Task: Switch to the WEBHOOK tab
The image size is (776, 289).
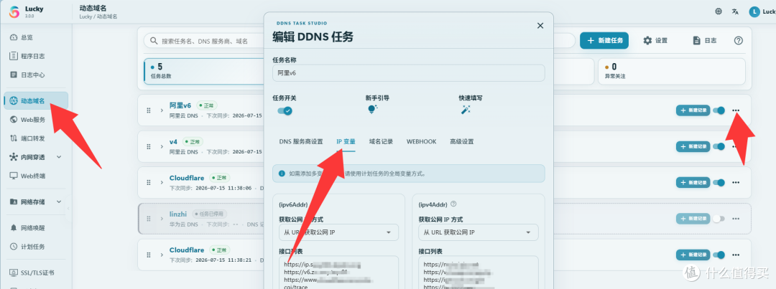Action: click(422, 142)
